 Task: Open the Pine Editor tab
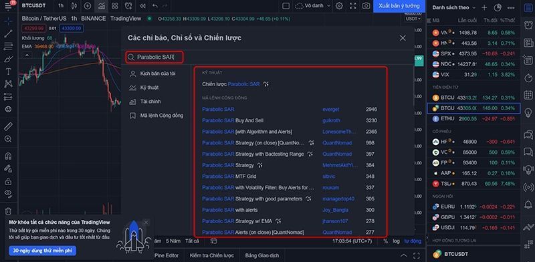(167, 255)
